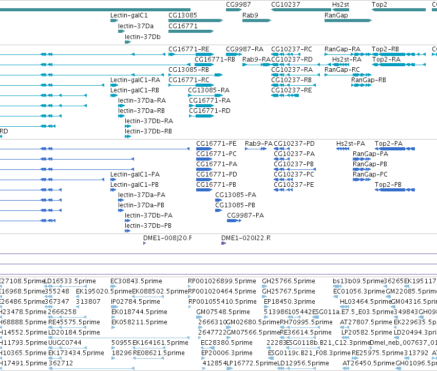Click the DME1-008J20.F marker label

pyautogui.click(x=167, y=238)
